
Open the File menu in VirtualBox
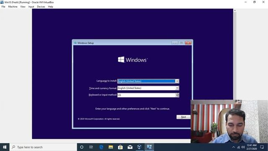tap(3, 7)
